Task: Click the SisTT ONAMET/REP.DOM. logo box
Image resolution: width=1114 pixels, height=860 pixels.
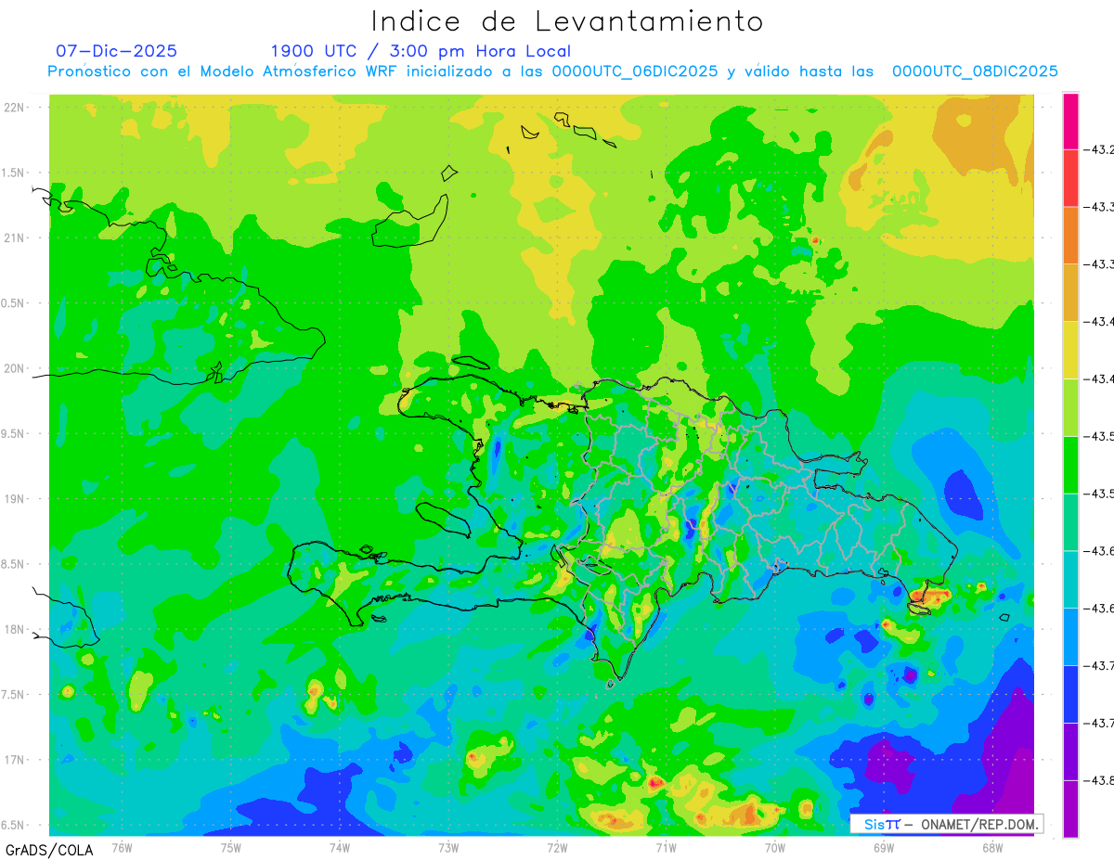Action: pyautogui.click(x=946, y=824)
